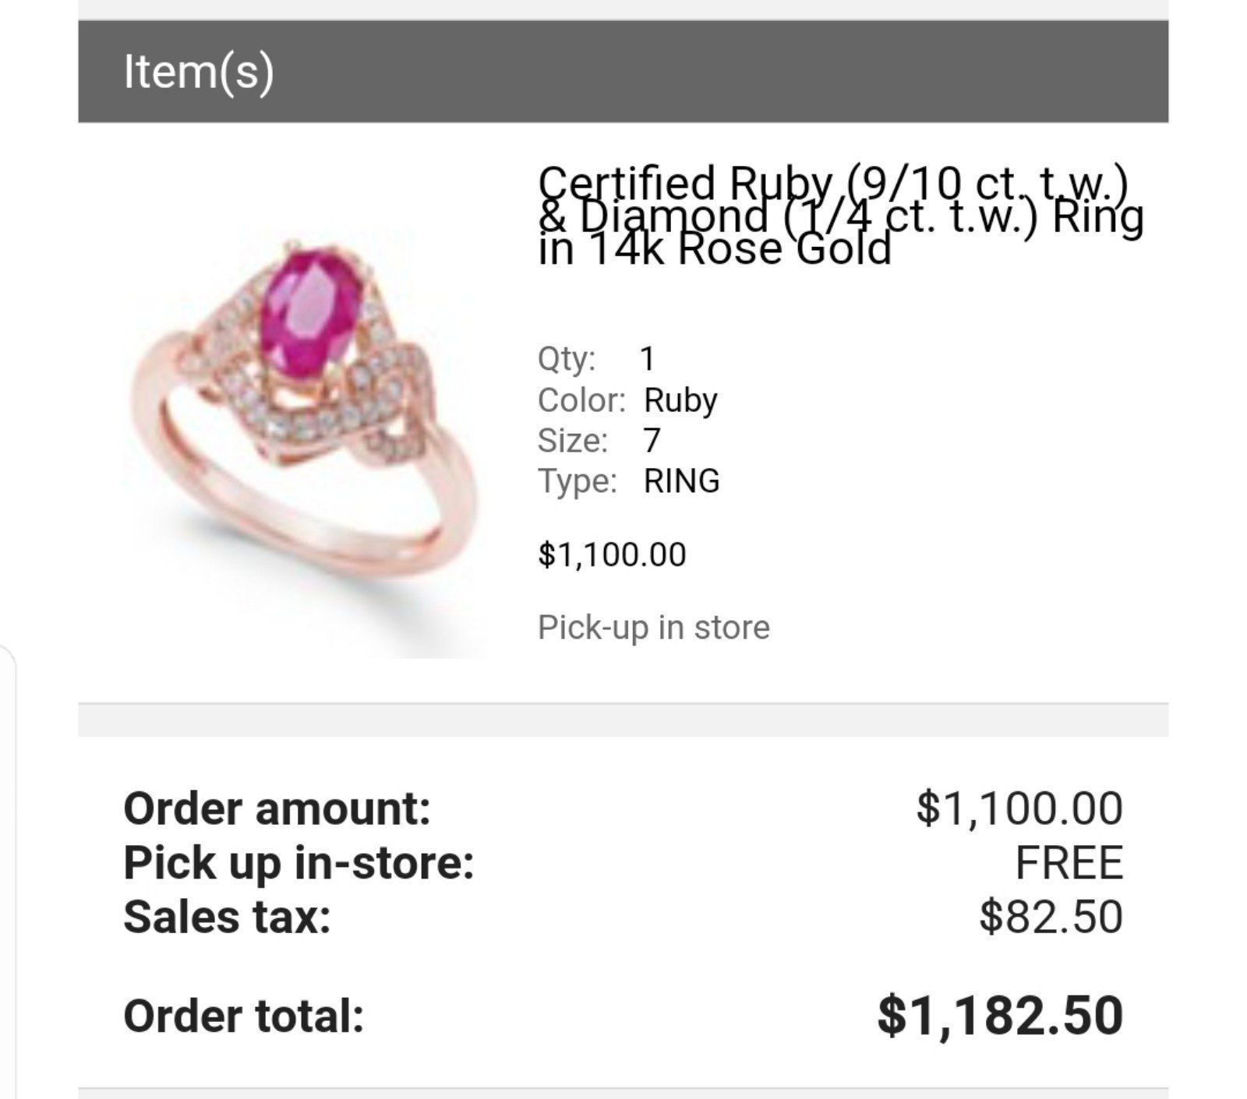The width and height of the screenshot is (1247, 1099).
Task: Select the $1,100.00 item price
Action: pyautogui.click(x=612, y=555)
